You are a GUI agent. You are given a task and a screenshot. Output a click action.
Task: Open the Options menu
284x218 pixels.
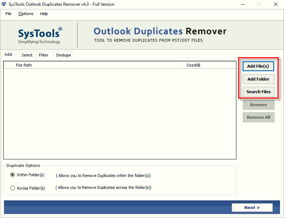point(26,14)
